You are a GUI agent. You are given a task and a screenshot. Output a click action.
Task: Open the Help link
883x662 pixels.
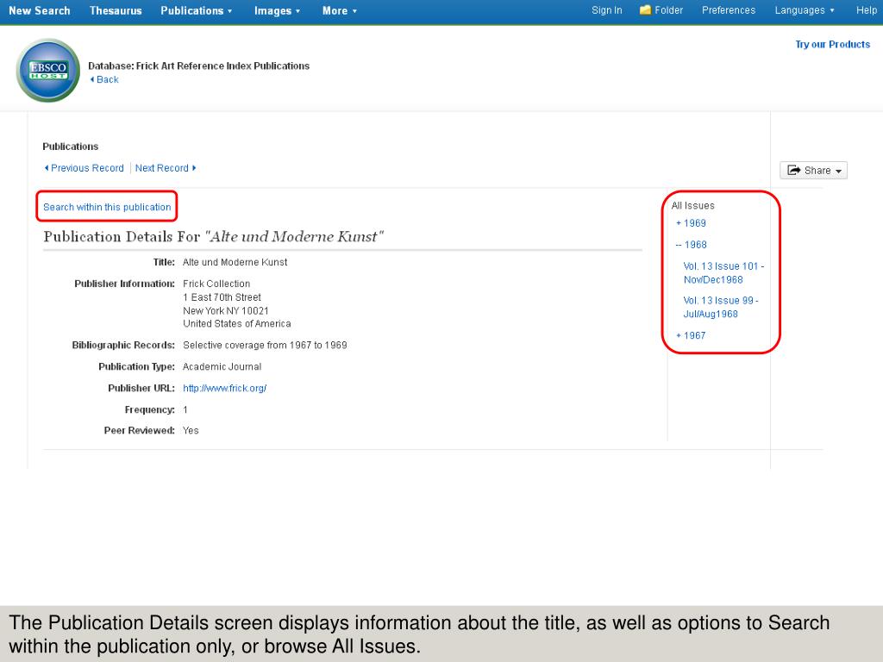866,10
